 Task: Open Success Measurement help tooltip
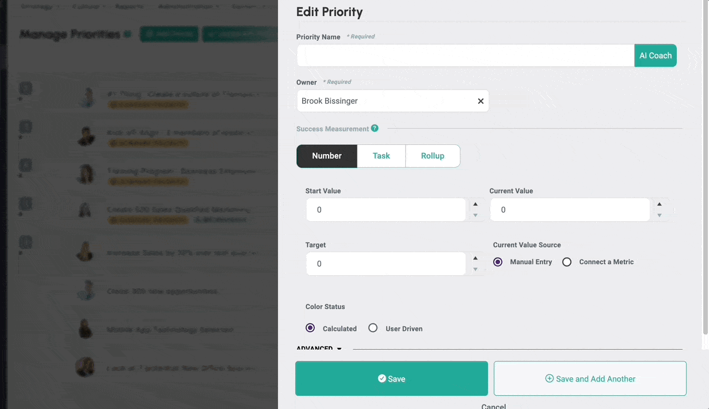[x=375, y=128]
